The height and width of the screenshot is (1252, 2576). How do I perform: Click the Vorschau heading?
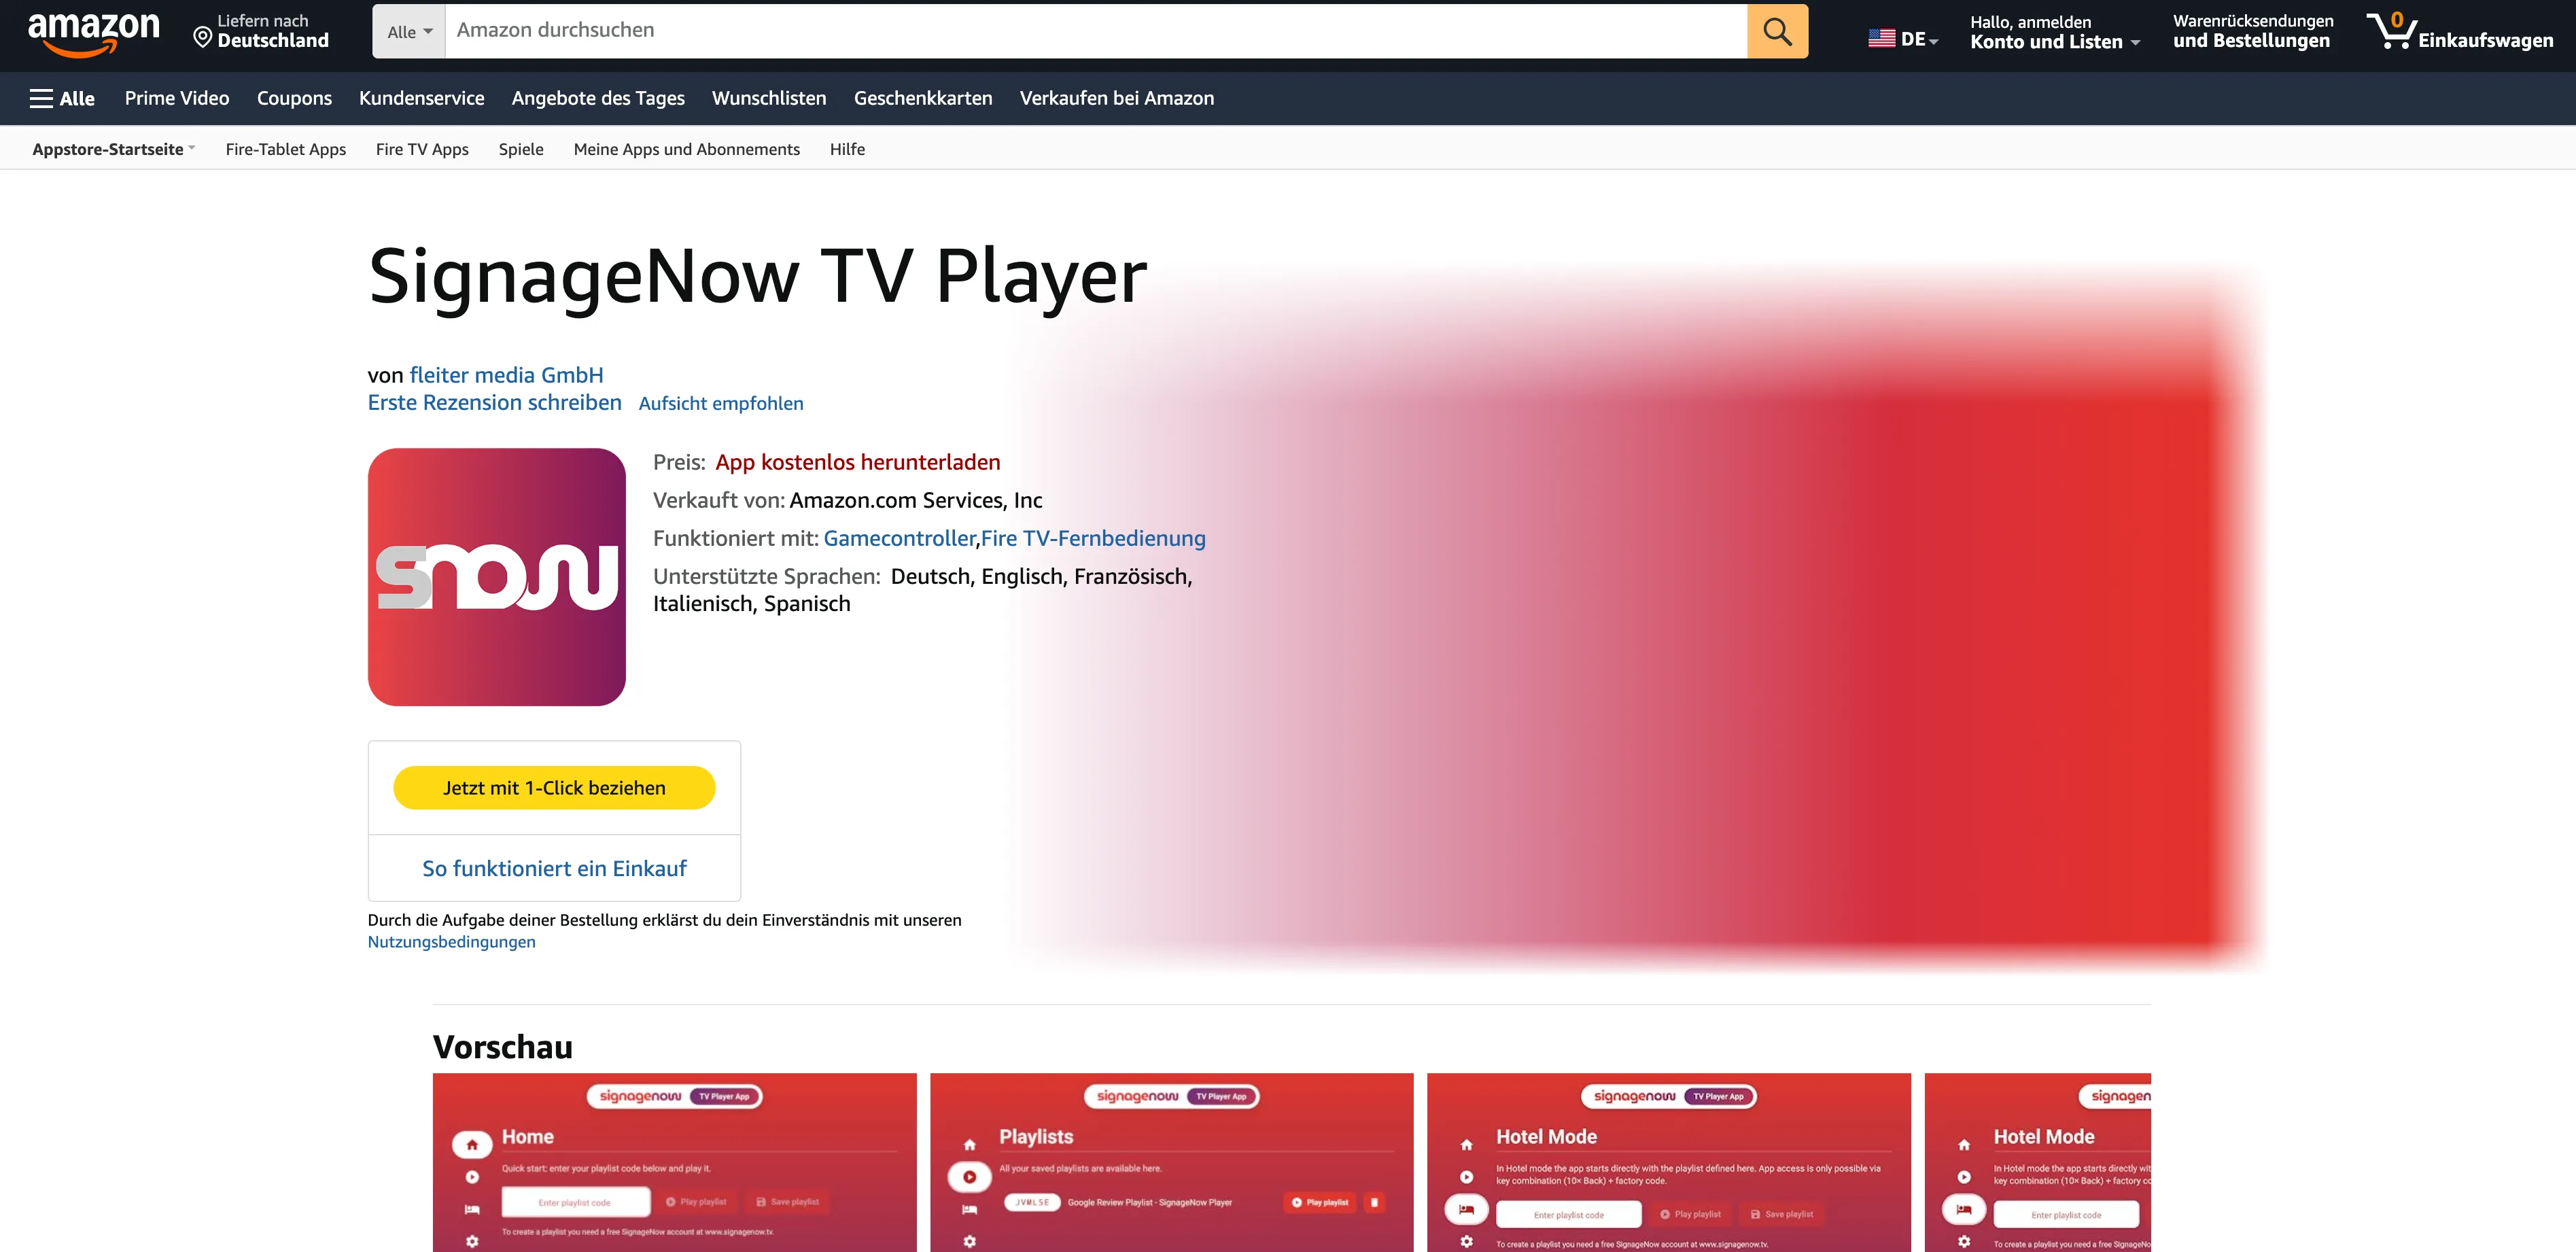click(503, 1047)
